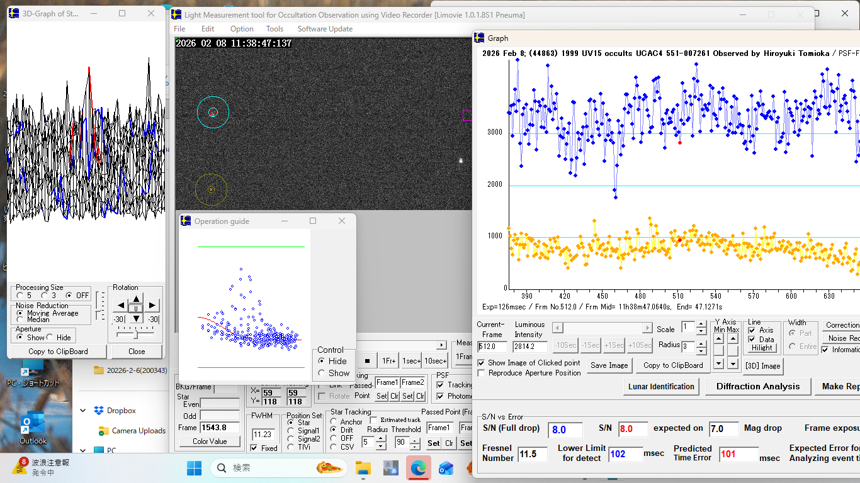Click the horizontal Rotation slider handle
Screen dimensions: 860x483
135,334
